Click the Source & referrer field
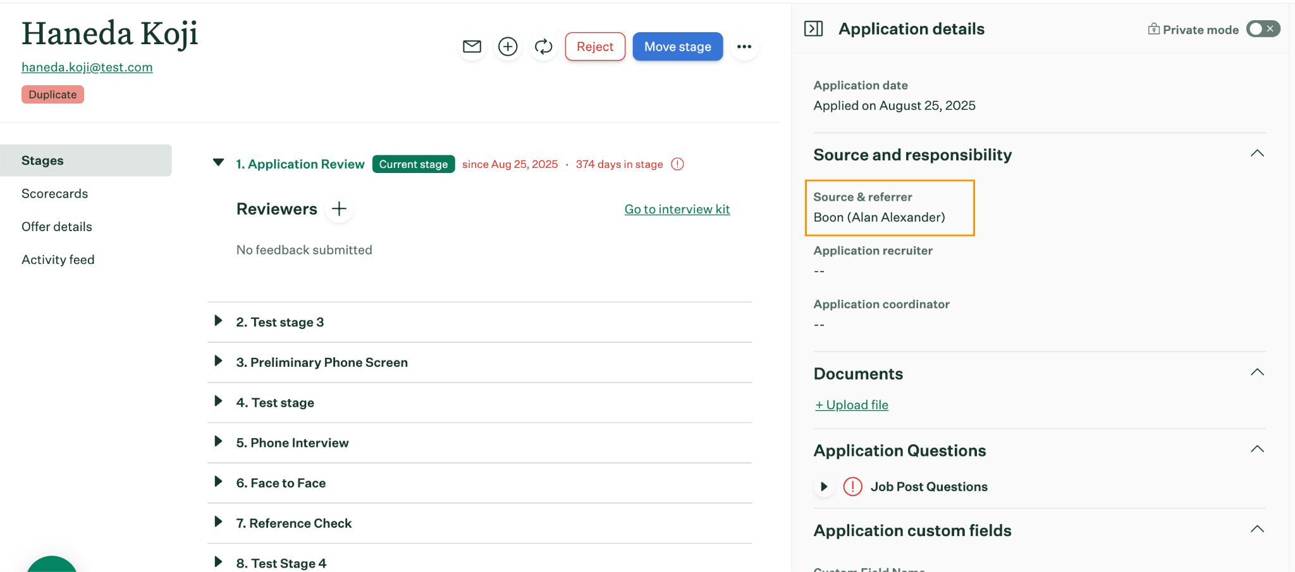The height and width of the screenshot is (572, 1295). [890, 208]
